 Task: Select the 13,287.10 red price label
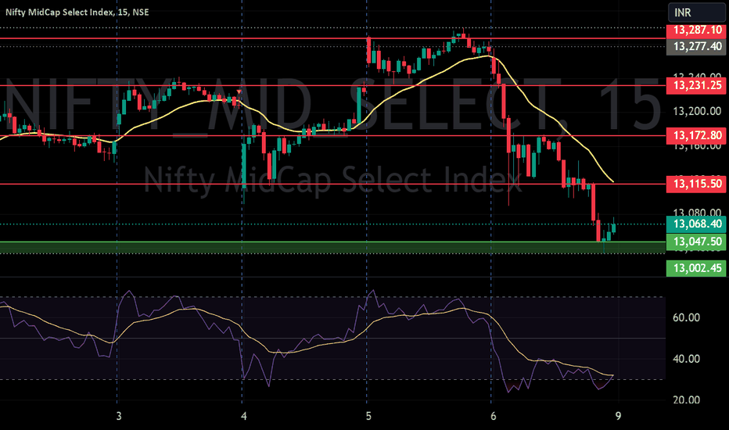tap(696, 30)
